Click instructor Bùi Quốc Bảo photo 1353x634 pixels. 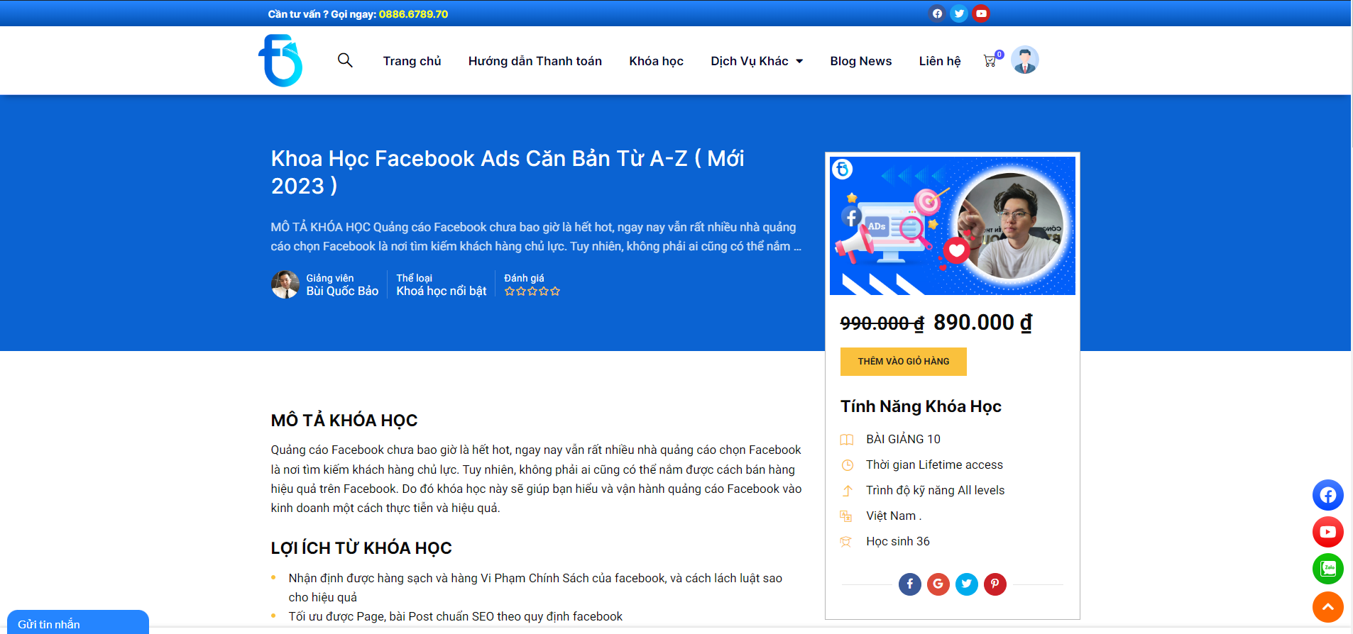[x=285, y=284]
